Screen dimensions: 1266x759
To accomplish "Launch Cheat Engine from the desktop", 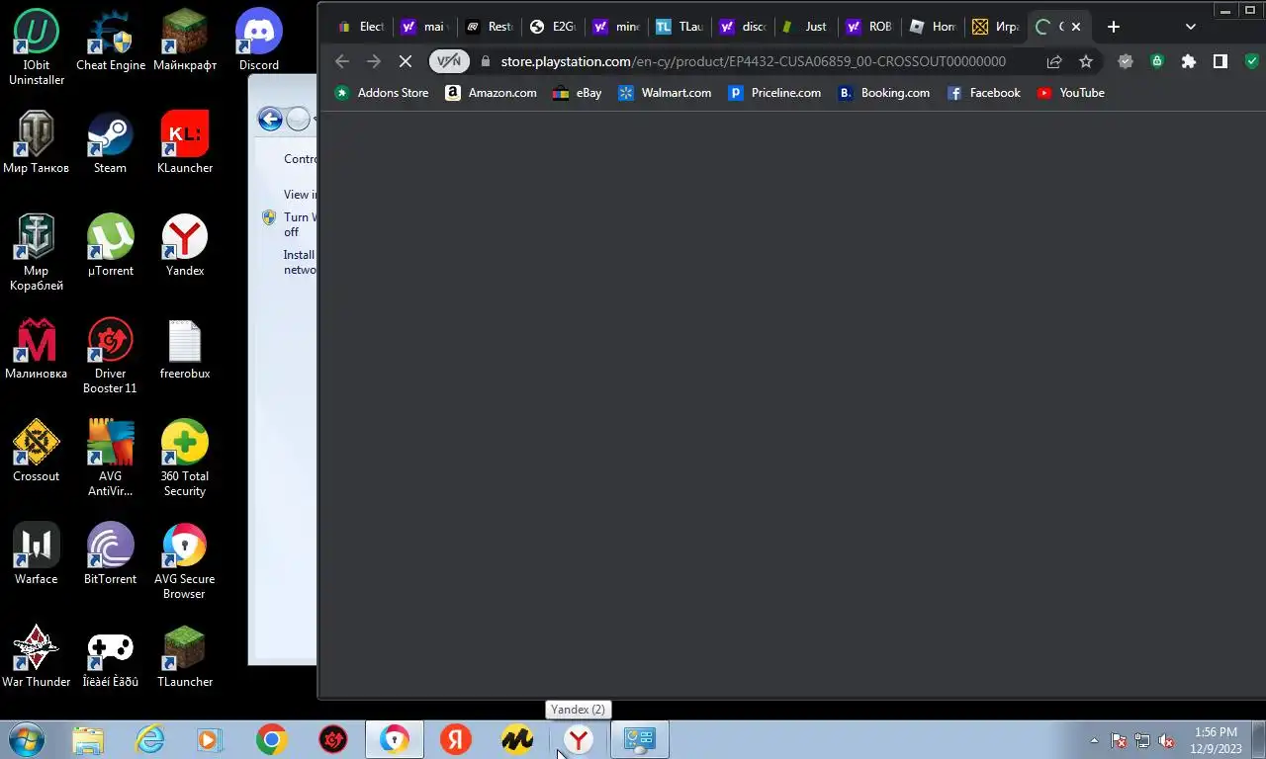I will point(110,41).
